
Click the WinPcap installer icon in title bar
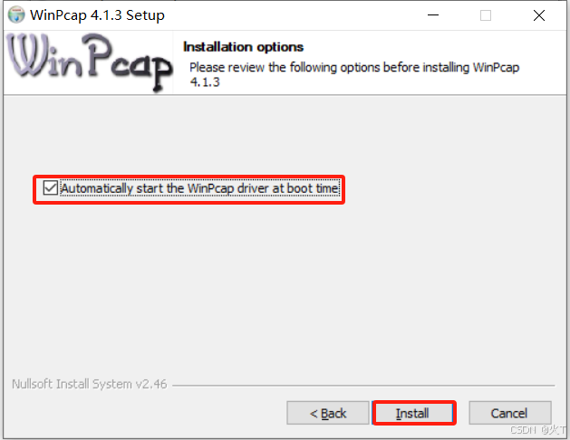tap(16, 14)
